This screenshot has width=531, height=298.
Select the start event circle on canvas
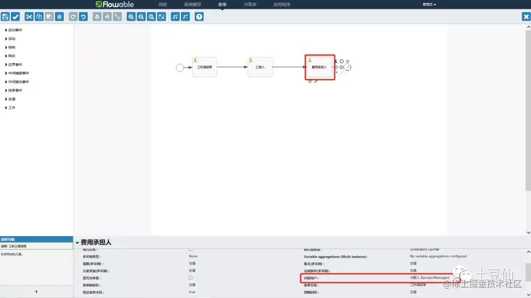point(180,68)
